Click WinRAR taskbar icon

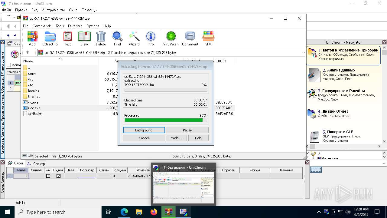click(x=169, y=212)
